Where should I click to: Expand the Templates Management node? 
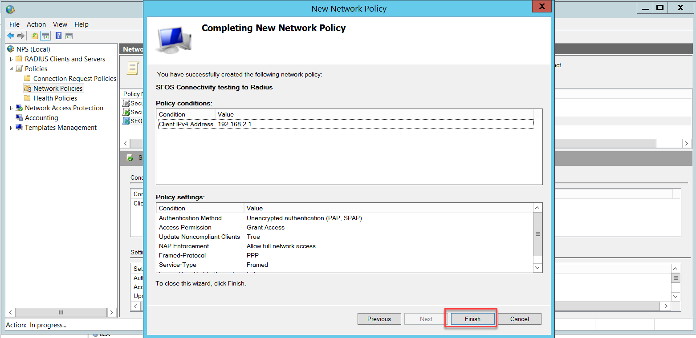pos(11,128)
